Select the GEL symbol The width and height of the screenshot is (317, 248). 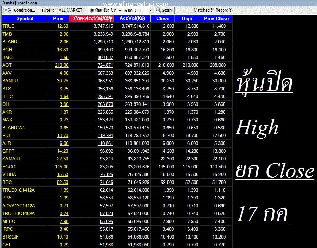7,245
